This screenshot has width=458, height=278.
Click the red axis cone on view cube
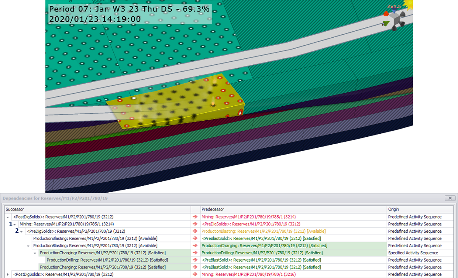point(386,14)
